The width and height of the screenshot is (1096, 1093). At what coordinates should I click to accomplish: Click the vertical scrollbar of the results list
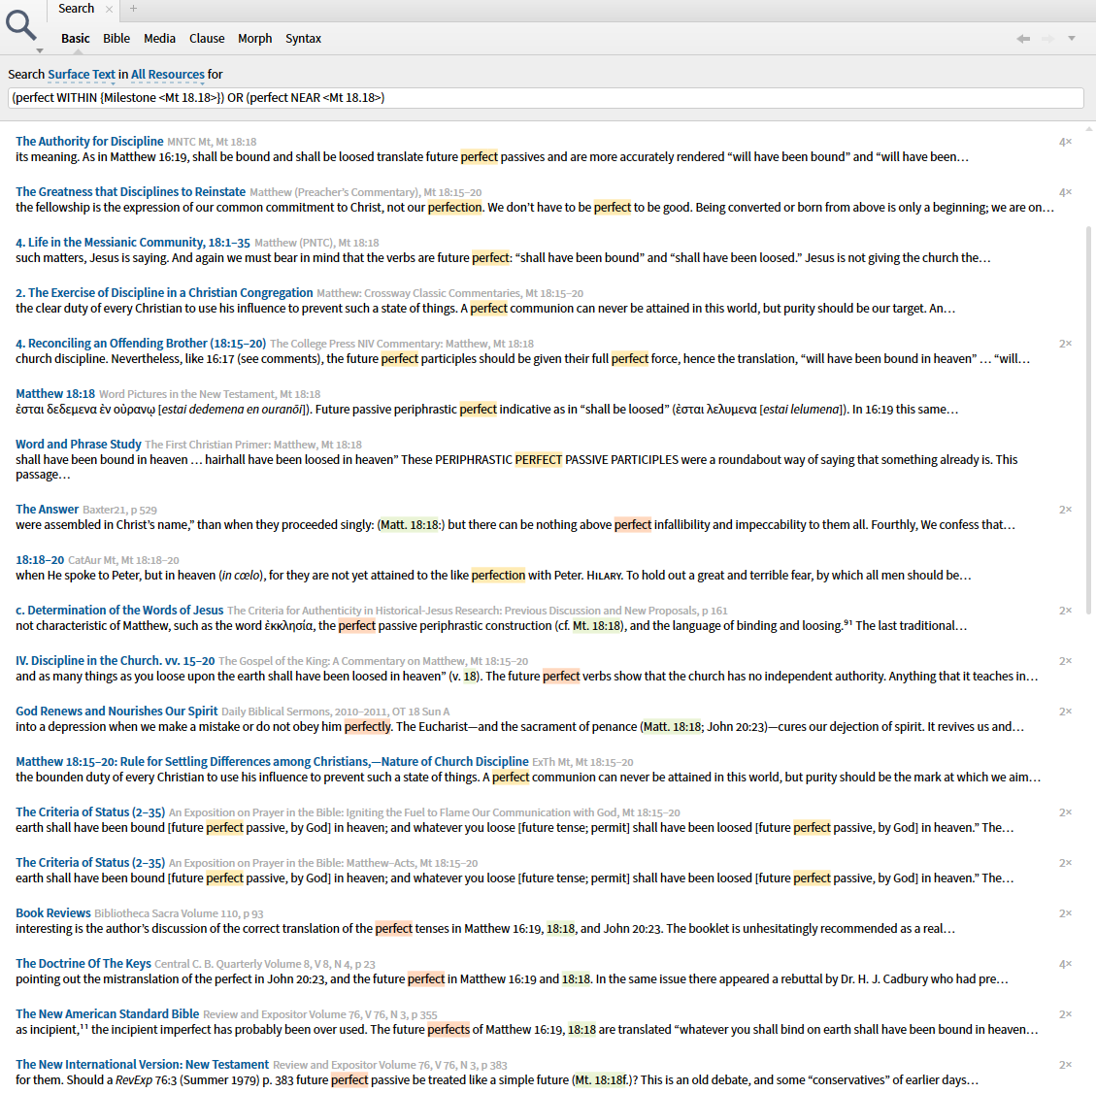(x=1088, y=419)
